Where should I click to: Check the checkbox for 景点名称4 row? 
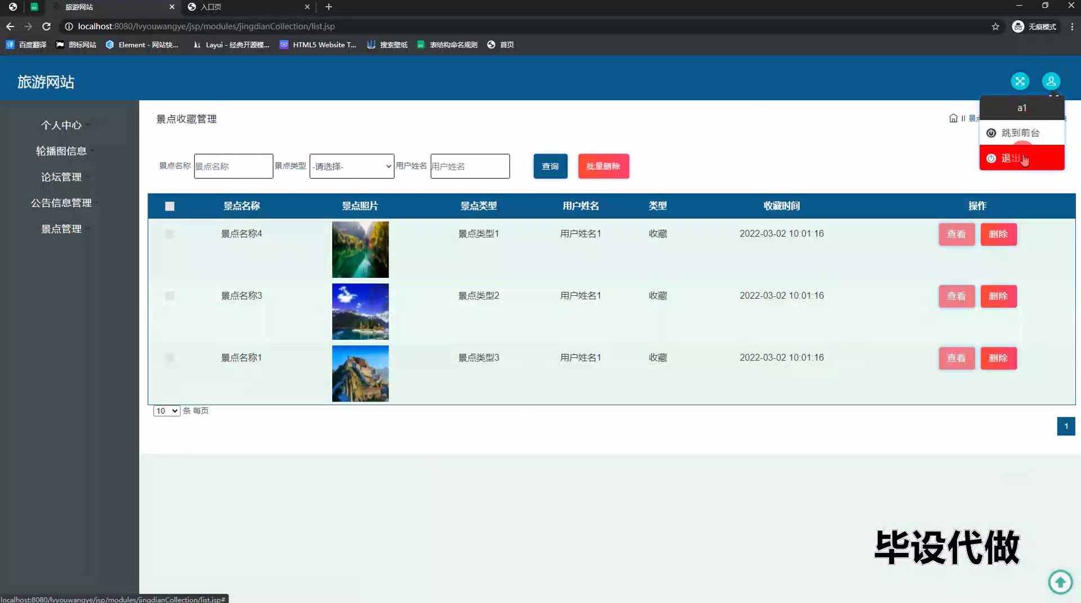[169, 234]
